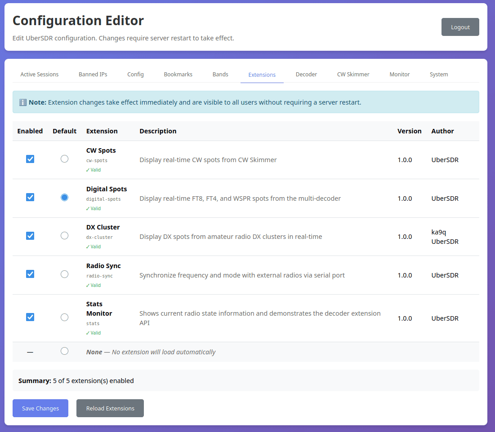Select None as the default extension
Viewport: 495px width, 432px height.
click(x=64, y=351)
